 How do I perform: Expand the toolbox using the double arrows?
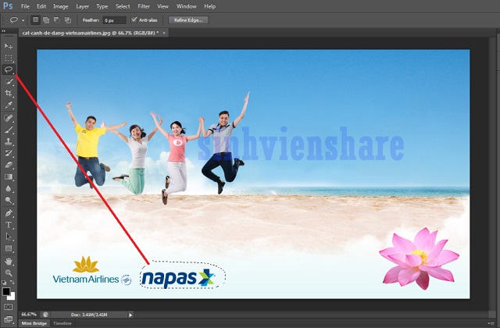4,31
